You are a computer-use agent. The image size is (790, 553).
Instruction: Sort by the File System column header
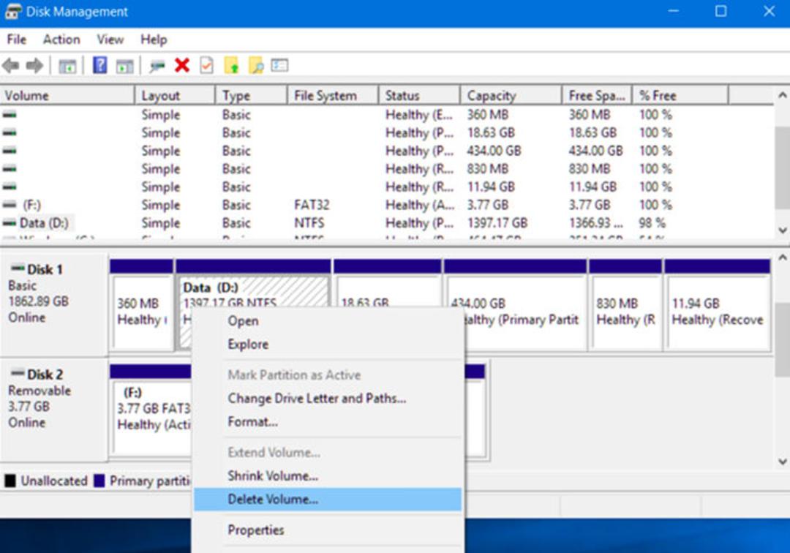333,95
